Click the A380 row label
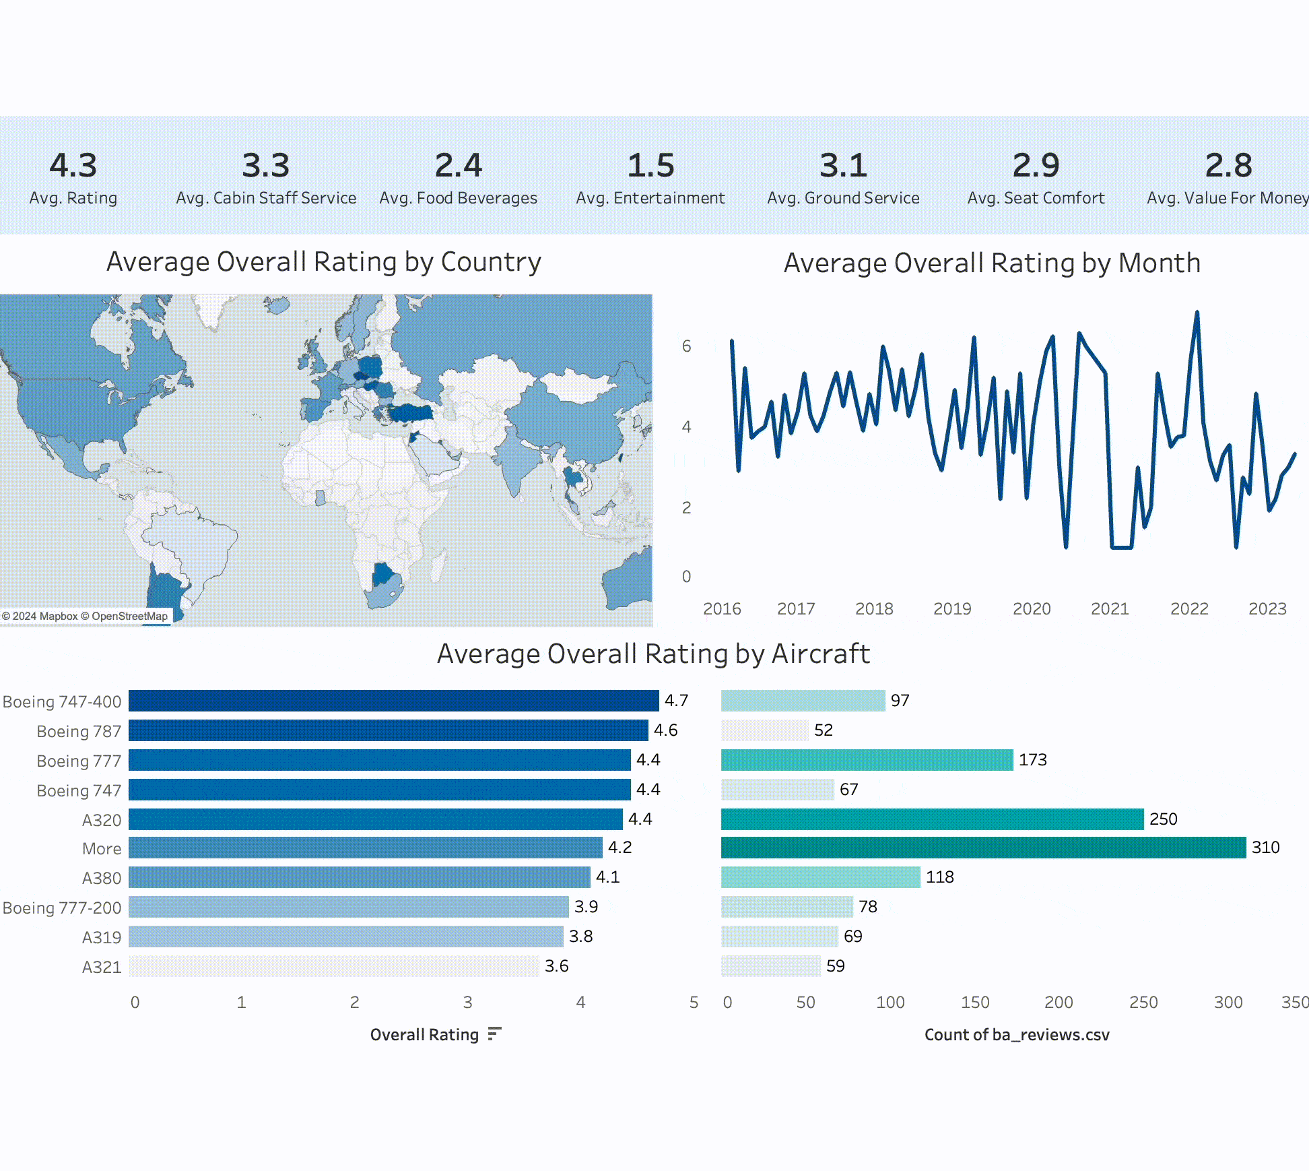 pyautogui.click(x=102, y=878)
